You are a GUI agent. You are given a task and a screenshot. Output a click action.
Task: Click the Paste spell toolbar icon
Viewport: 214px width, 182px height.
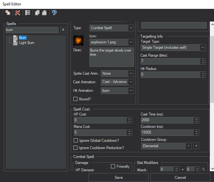pos(44,13)
